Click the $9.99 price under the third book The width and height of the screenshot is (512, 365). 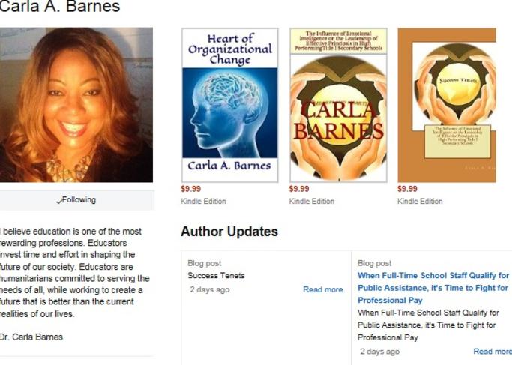(x=408, y=189)
